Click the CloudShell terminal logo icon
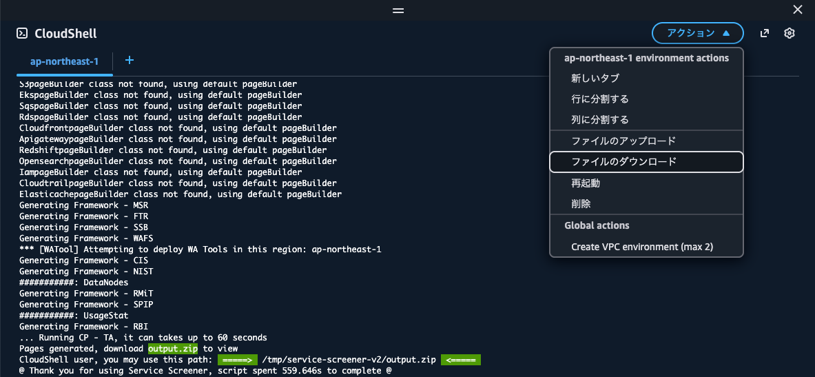This screenshot has width=815, height=377. tap(22, 33)
